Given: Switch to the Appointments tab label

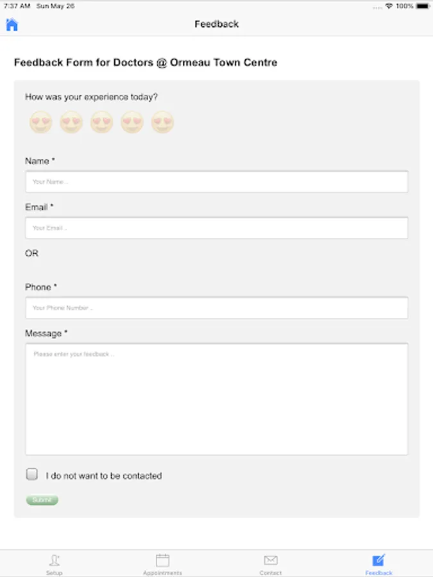Looking at the screenshot, I should (162, 573).
